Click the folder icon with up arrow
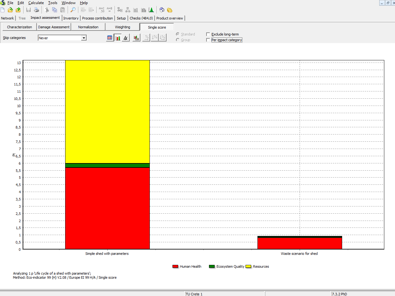Image resolution: width=395 pixels, height=296 pixels. click(18, 10)
